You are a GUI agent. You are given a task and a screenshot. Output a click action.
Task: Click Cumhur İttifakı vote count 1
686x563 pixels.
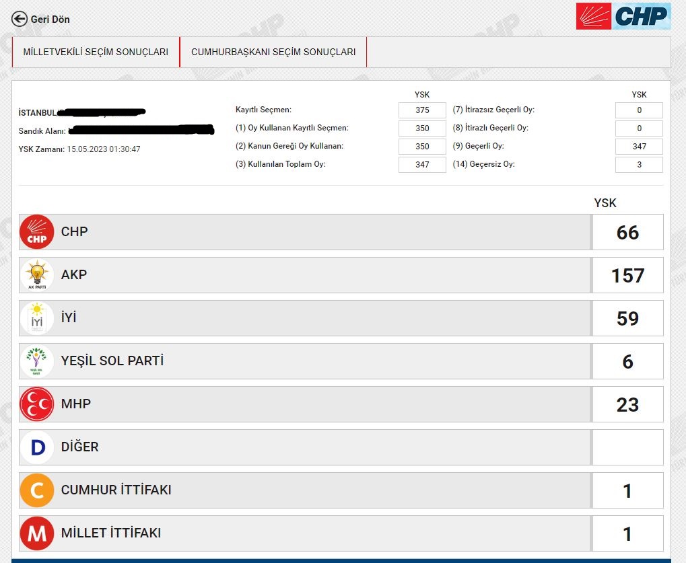628,490
